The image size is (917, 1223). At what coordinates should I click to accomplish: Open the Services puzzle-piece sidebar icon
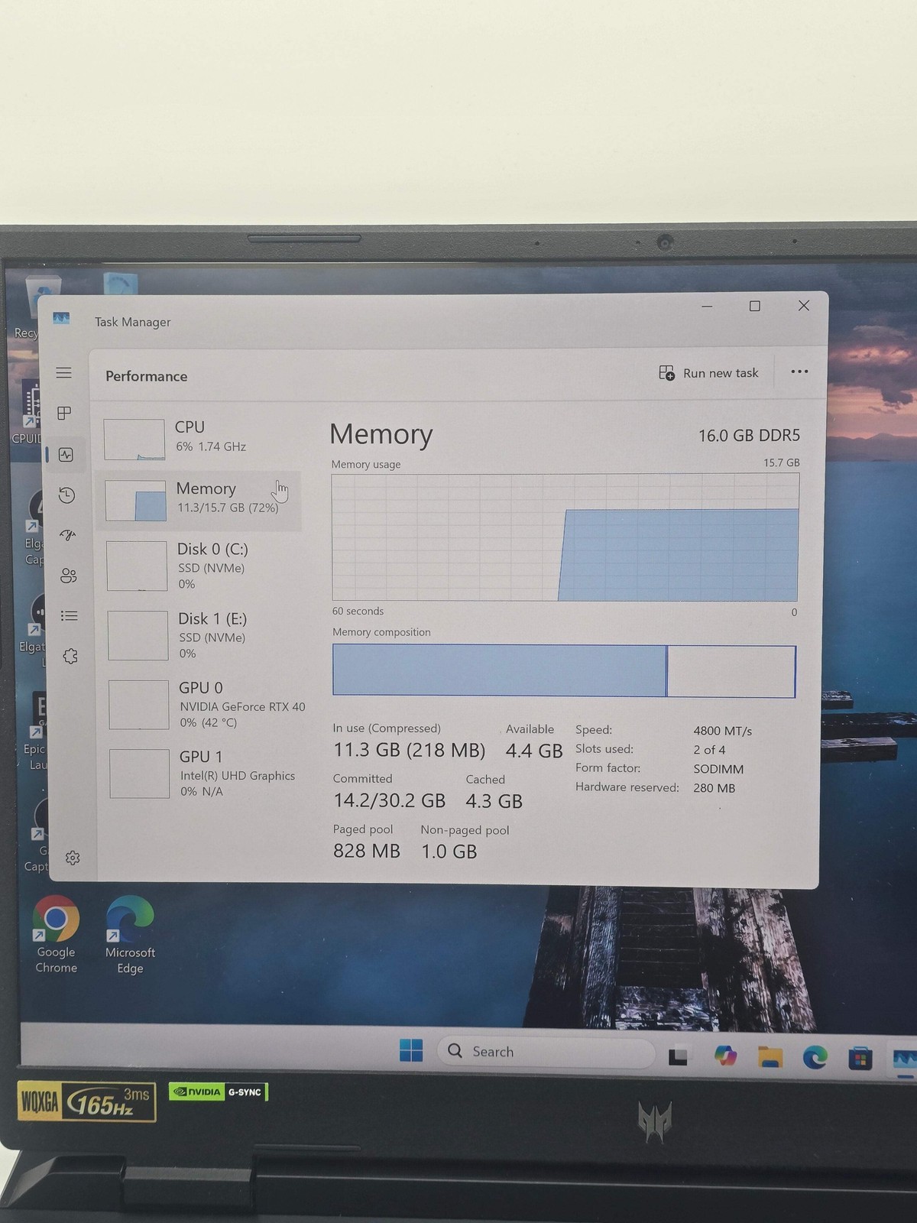pos(70,656)
